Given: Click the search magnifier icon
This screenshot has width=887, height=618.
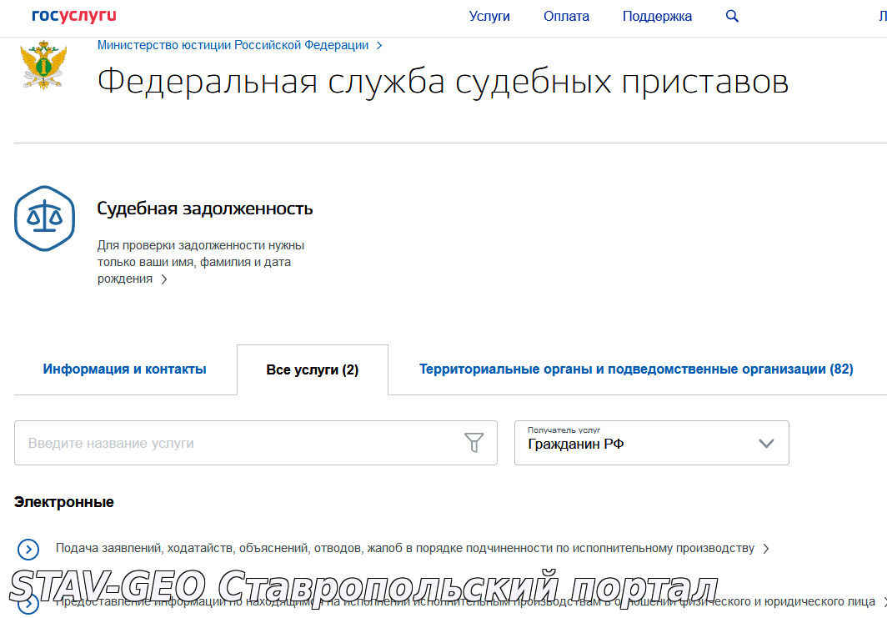Looking at the screenshot, I should [x=732, y=16].
